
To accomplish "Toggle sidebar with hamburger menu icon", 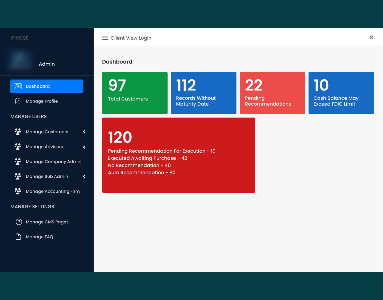I will click(105, 38).
